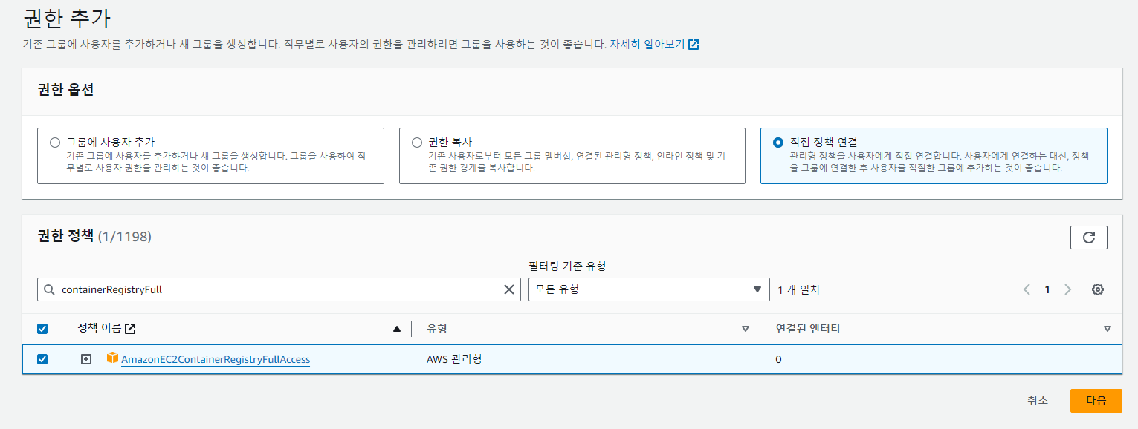Click the orange 다음 button
The image size is (1138, 429).
point(1096,400)
